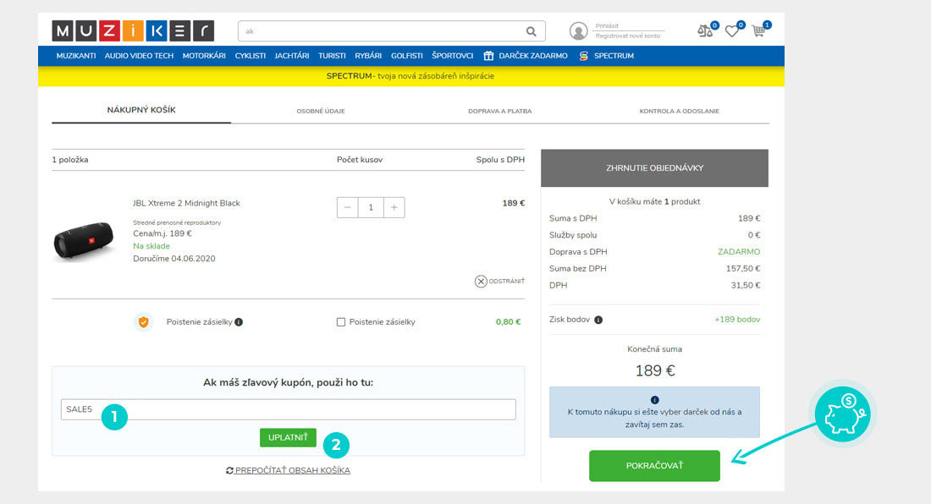Click the Pokračovať button
This screenshot has width=931, height=504.
coord(654,465)
